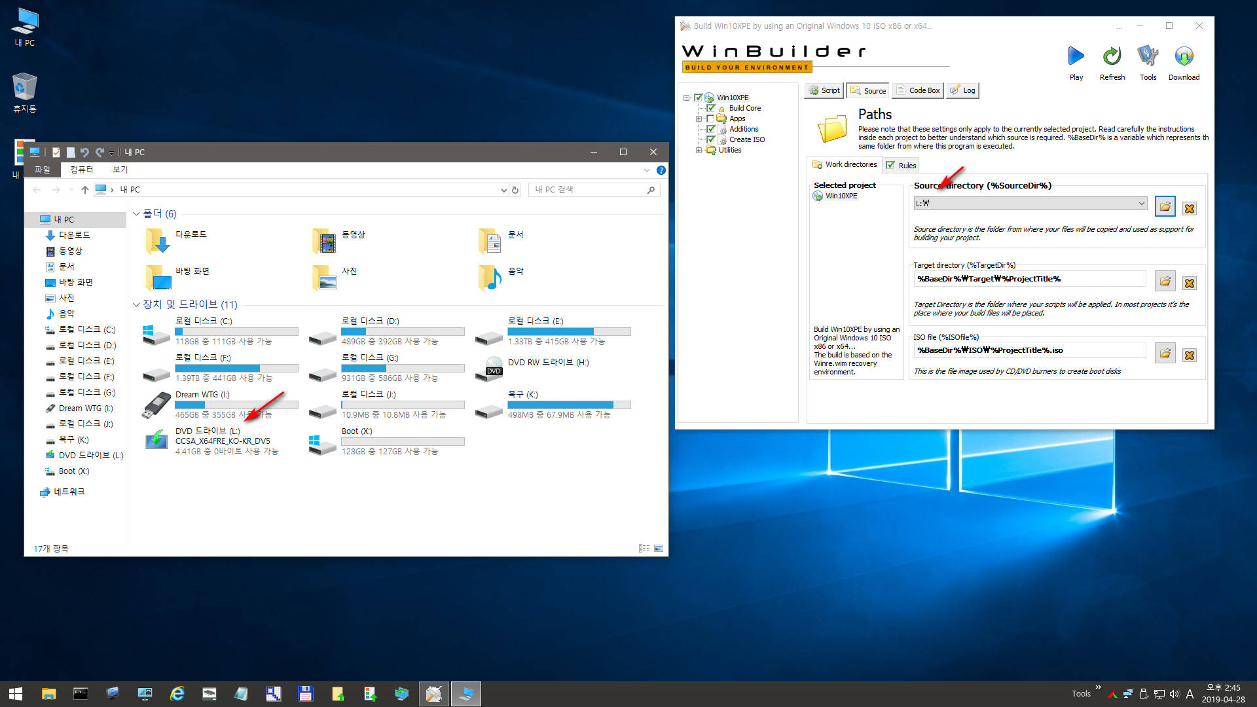
Task: Click the 내 PC search box
Action: coord(594,190)
